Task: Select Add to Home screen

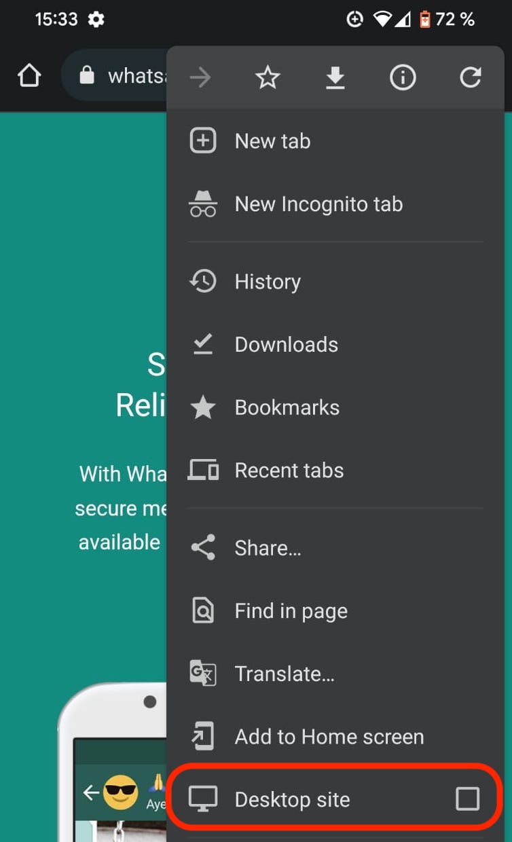Action: click(x=329, y=736)
